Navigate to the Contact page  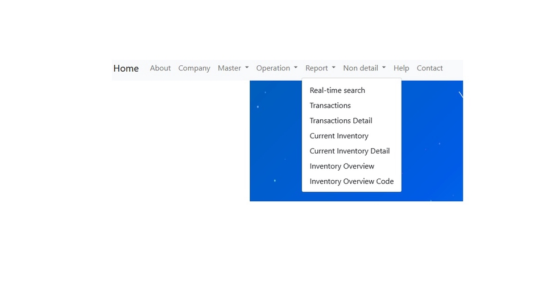429,68
